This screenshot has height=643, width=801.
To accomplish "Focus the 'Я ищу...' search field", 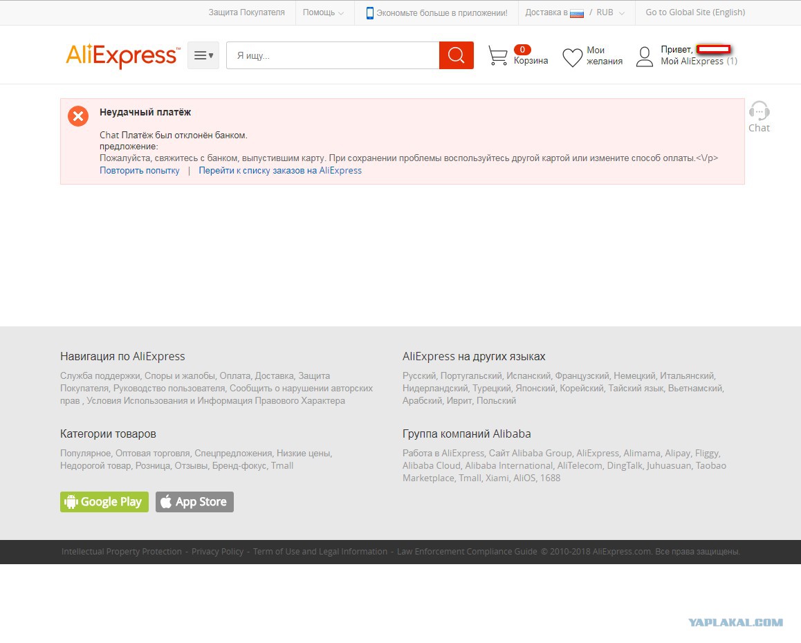I will point(333,55).
